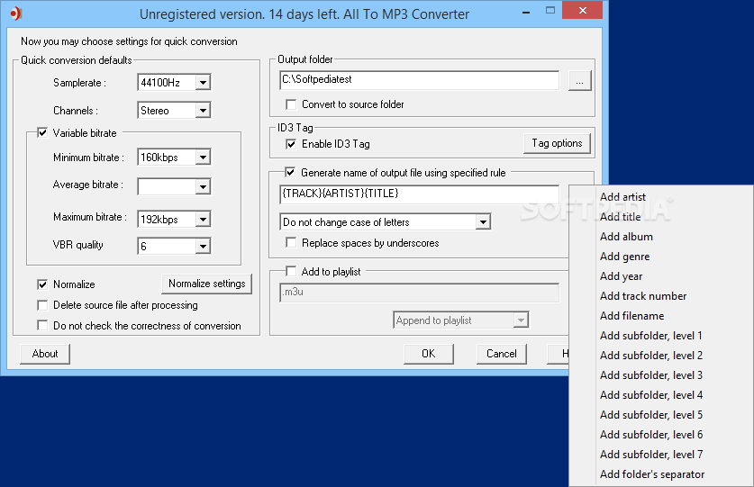Viewport: 754px width, 487px height.
Task: Click the filename rule field {TRACK}{ARTIST}{TITLE}
Action: pyautogui.click(x=419, y=194)
